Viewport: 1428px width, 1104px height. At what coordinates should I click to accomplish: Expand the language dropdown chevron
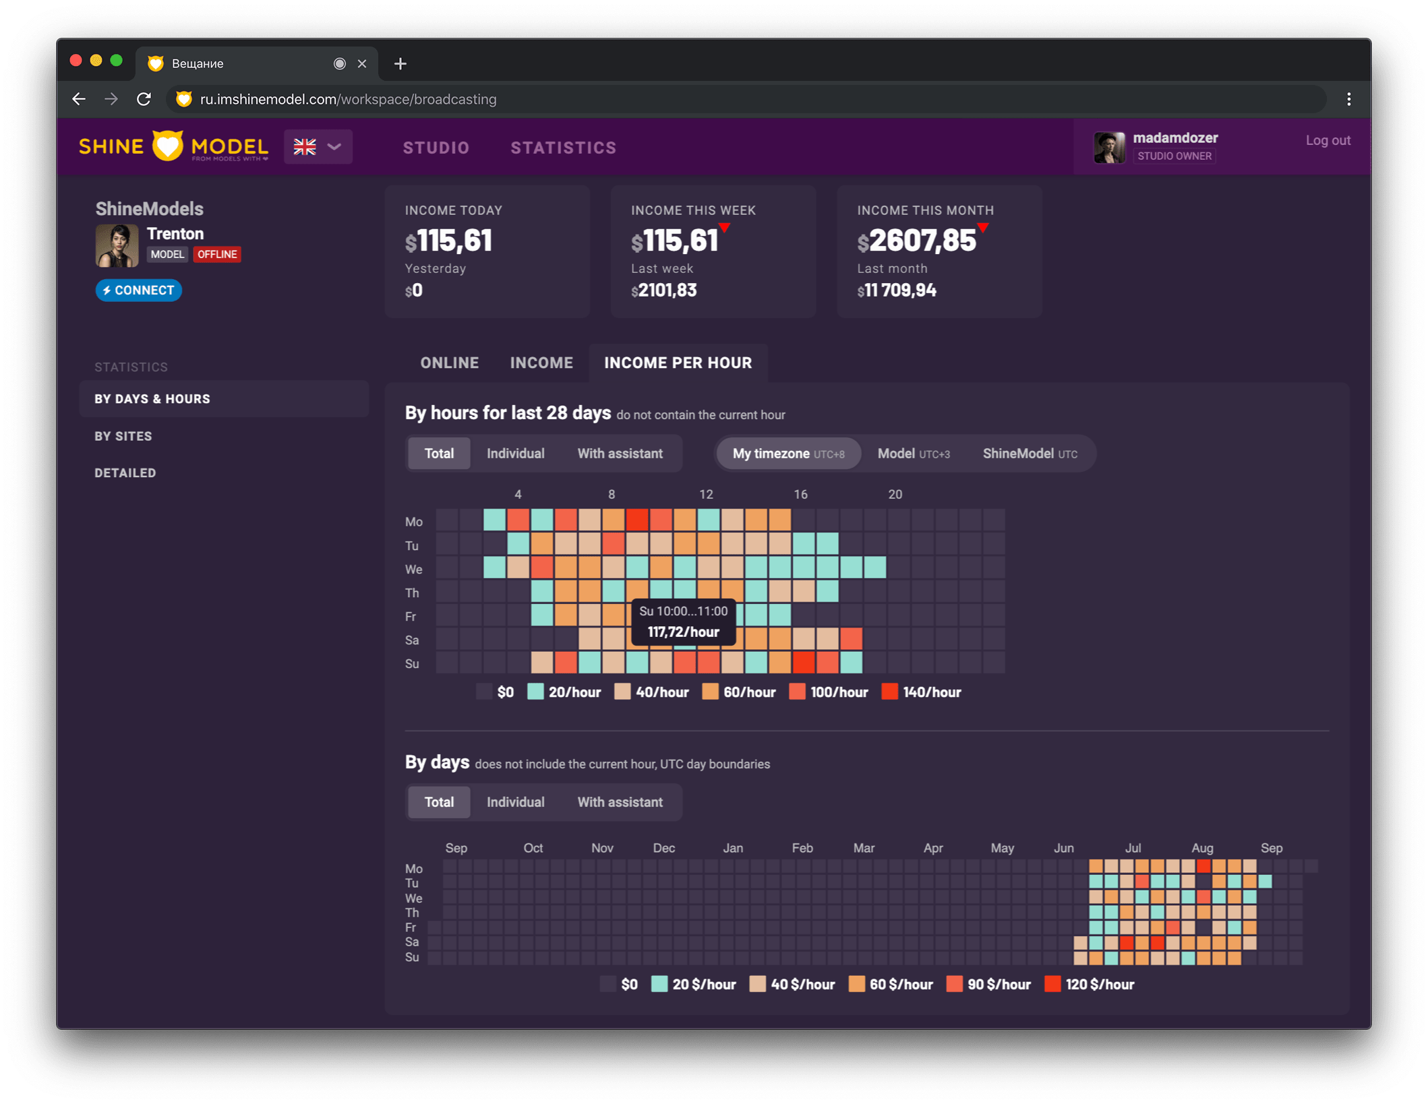pos(335,146)
